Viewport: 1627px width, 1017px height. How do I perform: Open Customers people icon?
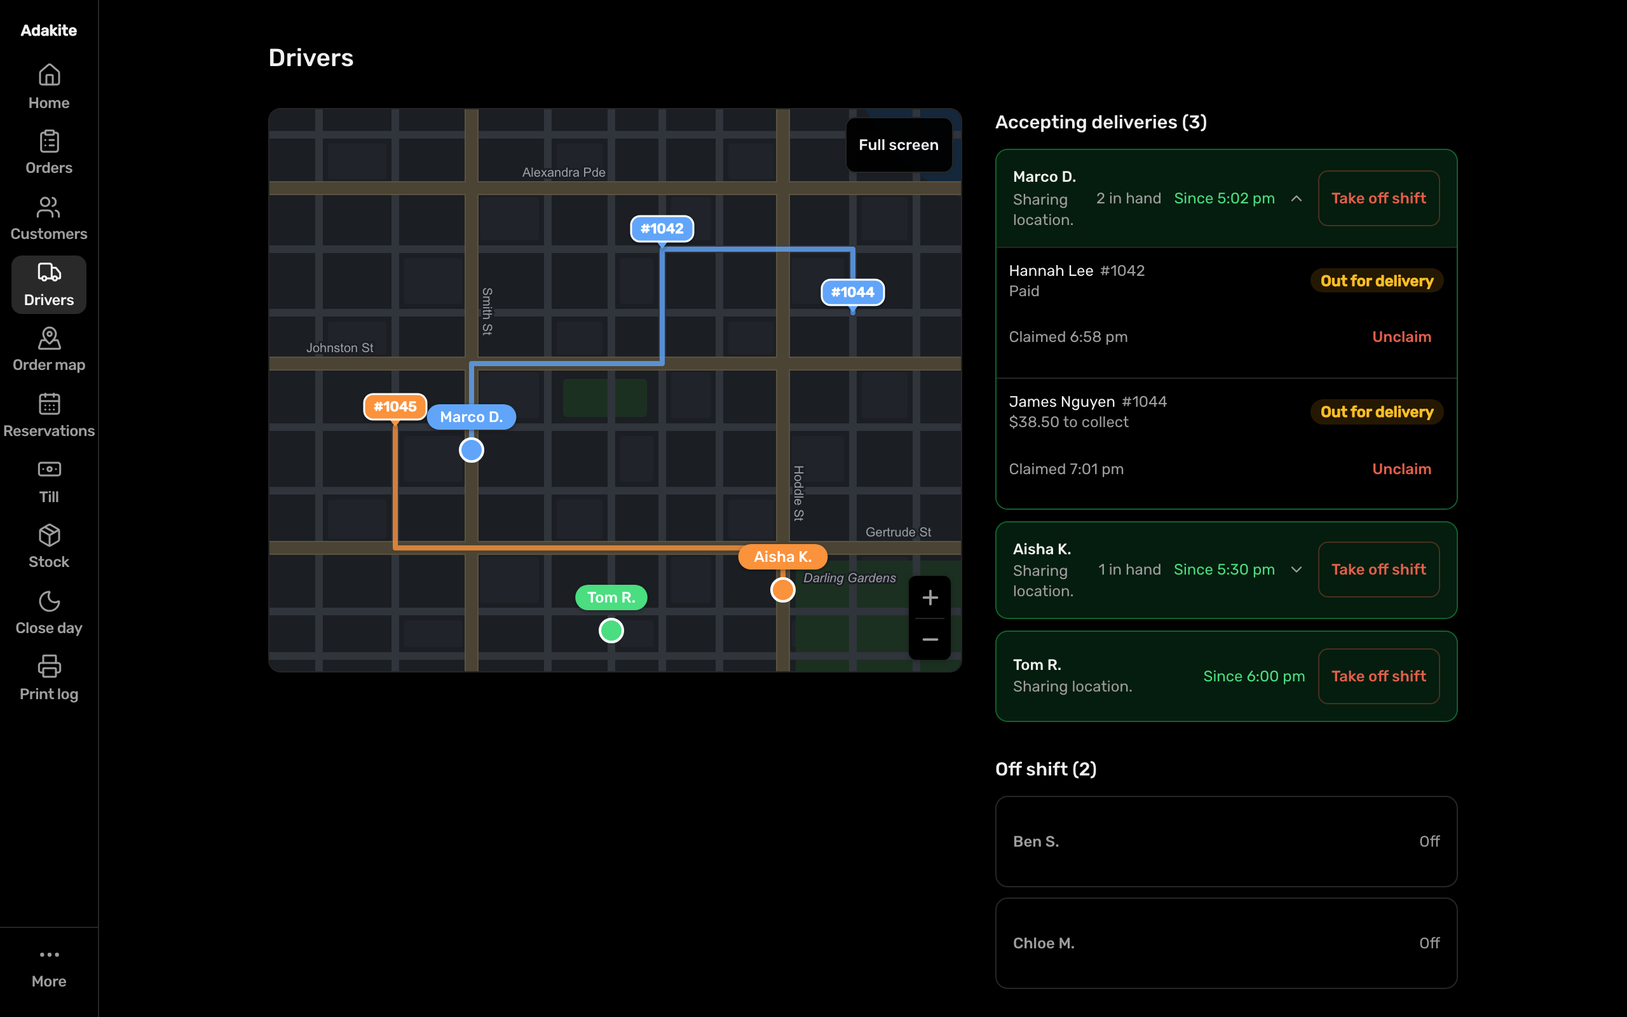tap(49, 207)
